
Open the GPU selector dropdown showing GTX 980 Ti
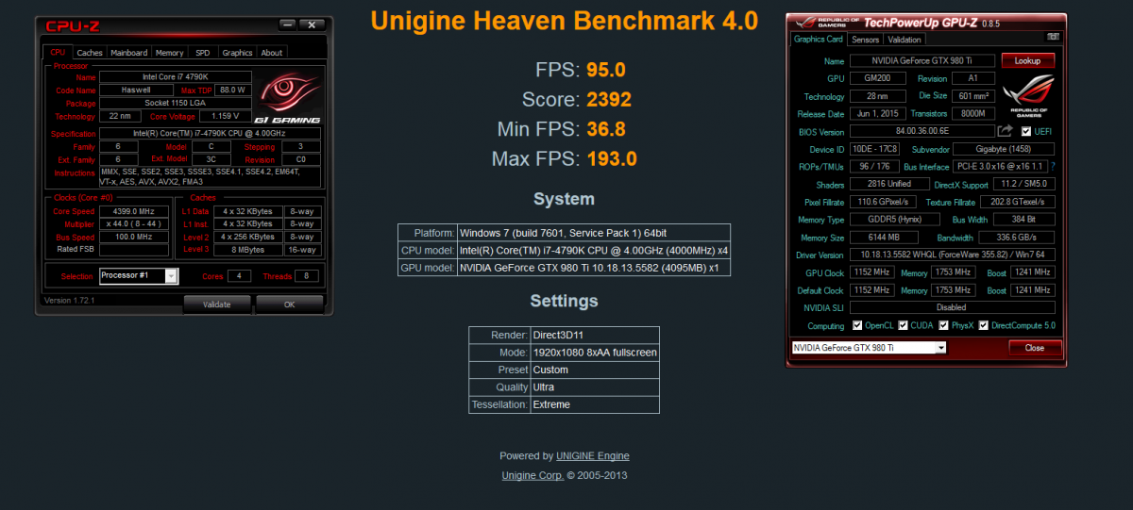pyautogui.click(x=868, y=348)
